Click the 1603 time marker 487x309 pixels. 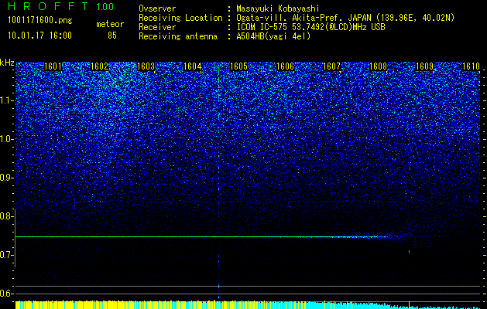pos(146,66)
